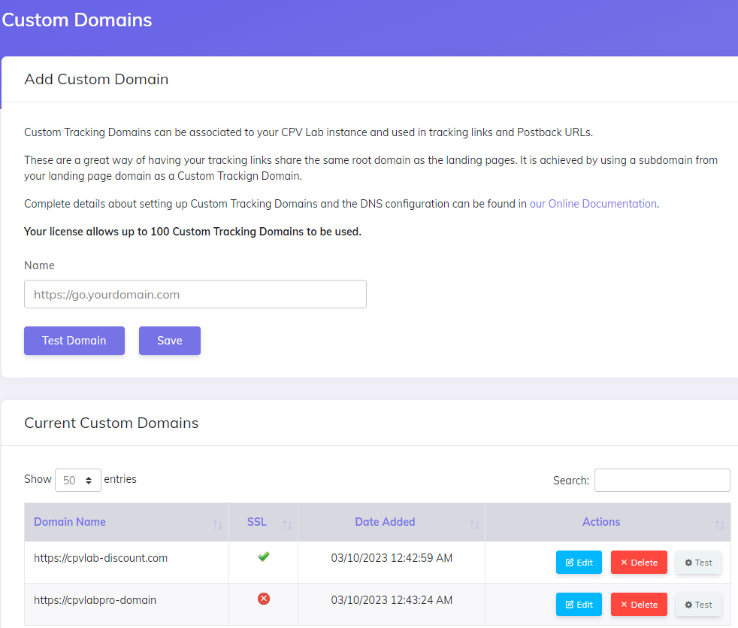
Task: Click the pencil icon on cpvlabpro-domain's Edit button
Action: point(570,604)
